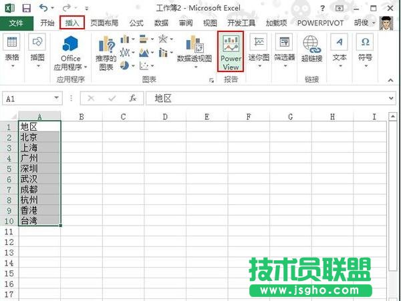Screen dimensions: 401x301
Task: Click the Select All corner triangle
Action: [13, 117]
